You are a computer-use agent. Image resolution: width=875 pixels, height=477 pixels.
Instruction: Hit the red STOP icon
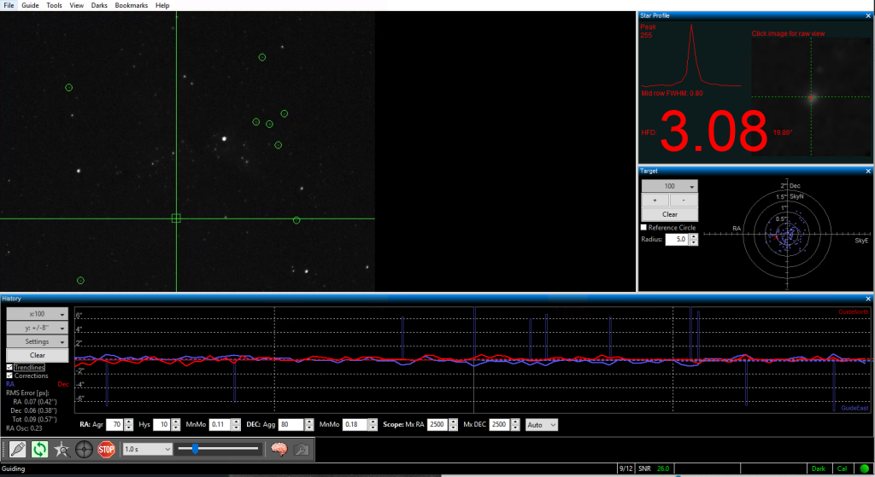click(106, 449)
